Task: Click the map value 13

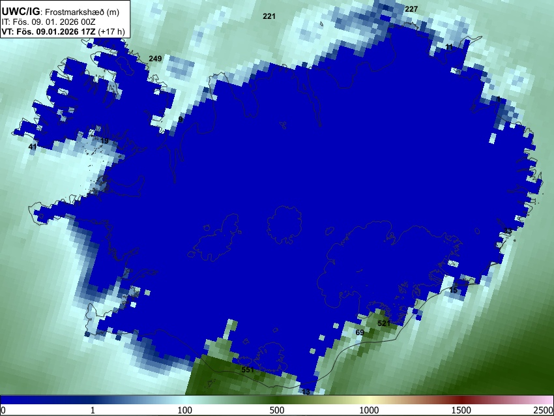Action: click(x=306, y=392)
